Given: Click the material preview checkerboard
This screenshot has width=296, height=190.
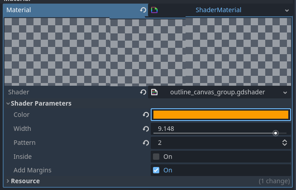Looking at the screenshot, I should click(148, 52).
